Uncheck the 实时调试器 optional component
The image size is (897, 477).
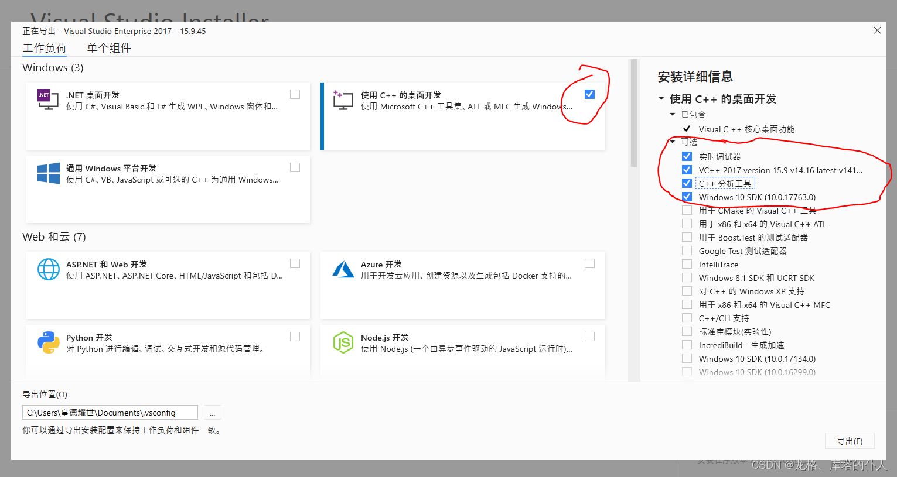(x=687, y=156)
